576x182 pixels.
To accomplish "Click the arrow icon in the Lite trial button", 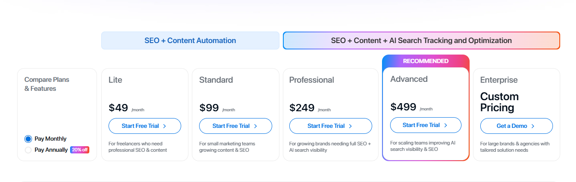I will pyautogui.click(x=165, y=126).
